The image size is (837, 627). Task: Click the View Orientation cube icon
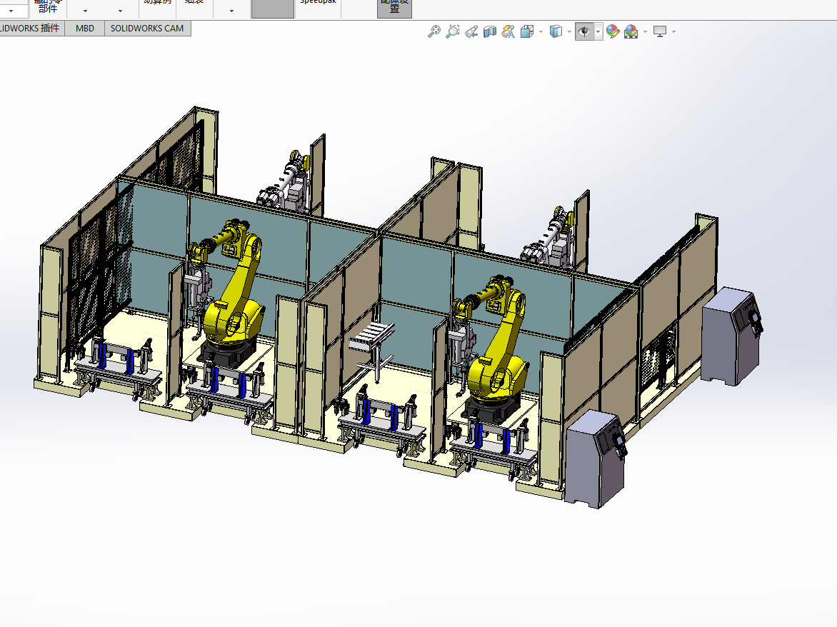tap(527, 32)
